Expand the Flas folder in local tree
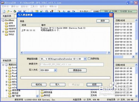139x102 pixels. (6, 73)
